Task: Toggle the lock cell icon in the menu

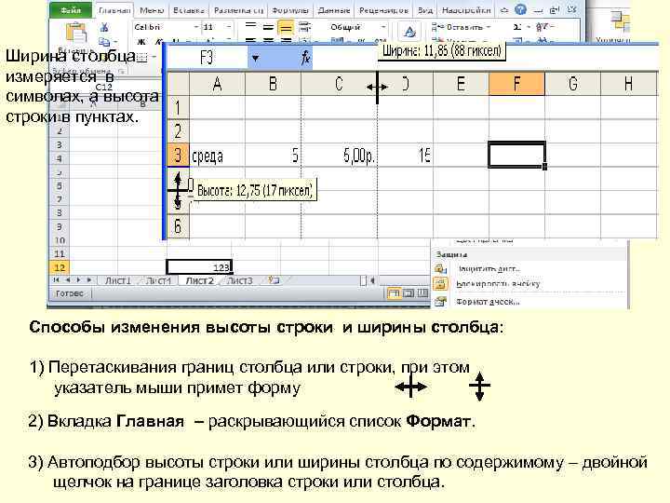Action: coord(440,283)
